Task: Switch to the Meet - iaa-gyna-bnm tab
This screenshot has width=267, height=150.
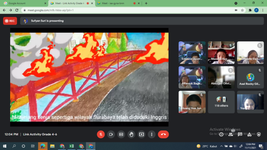Action: click(x=113, y=3)
